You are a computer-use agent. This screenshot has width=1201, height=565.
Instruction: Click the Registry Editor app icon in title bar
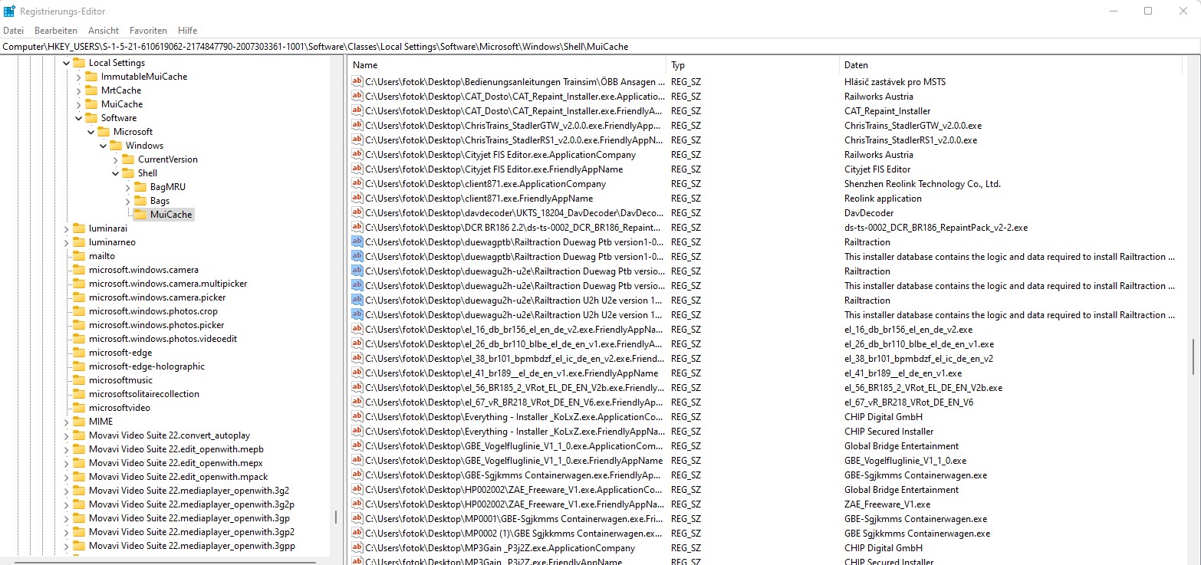[x=9, y=11]
